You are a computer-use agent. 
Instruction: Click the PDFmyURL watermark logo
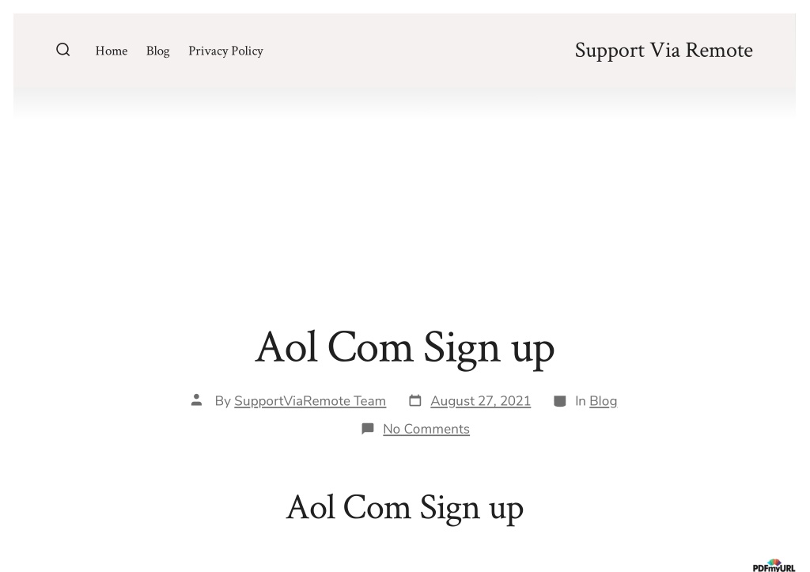tap(774, 566)
